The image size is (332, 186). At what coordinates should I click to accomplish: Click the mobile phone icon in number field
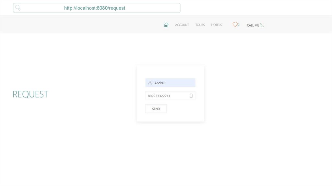[x=191, y=96]
